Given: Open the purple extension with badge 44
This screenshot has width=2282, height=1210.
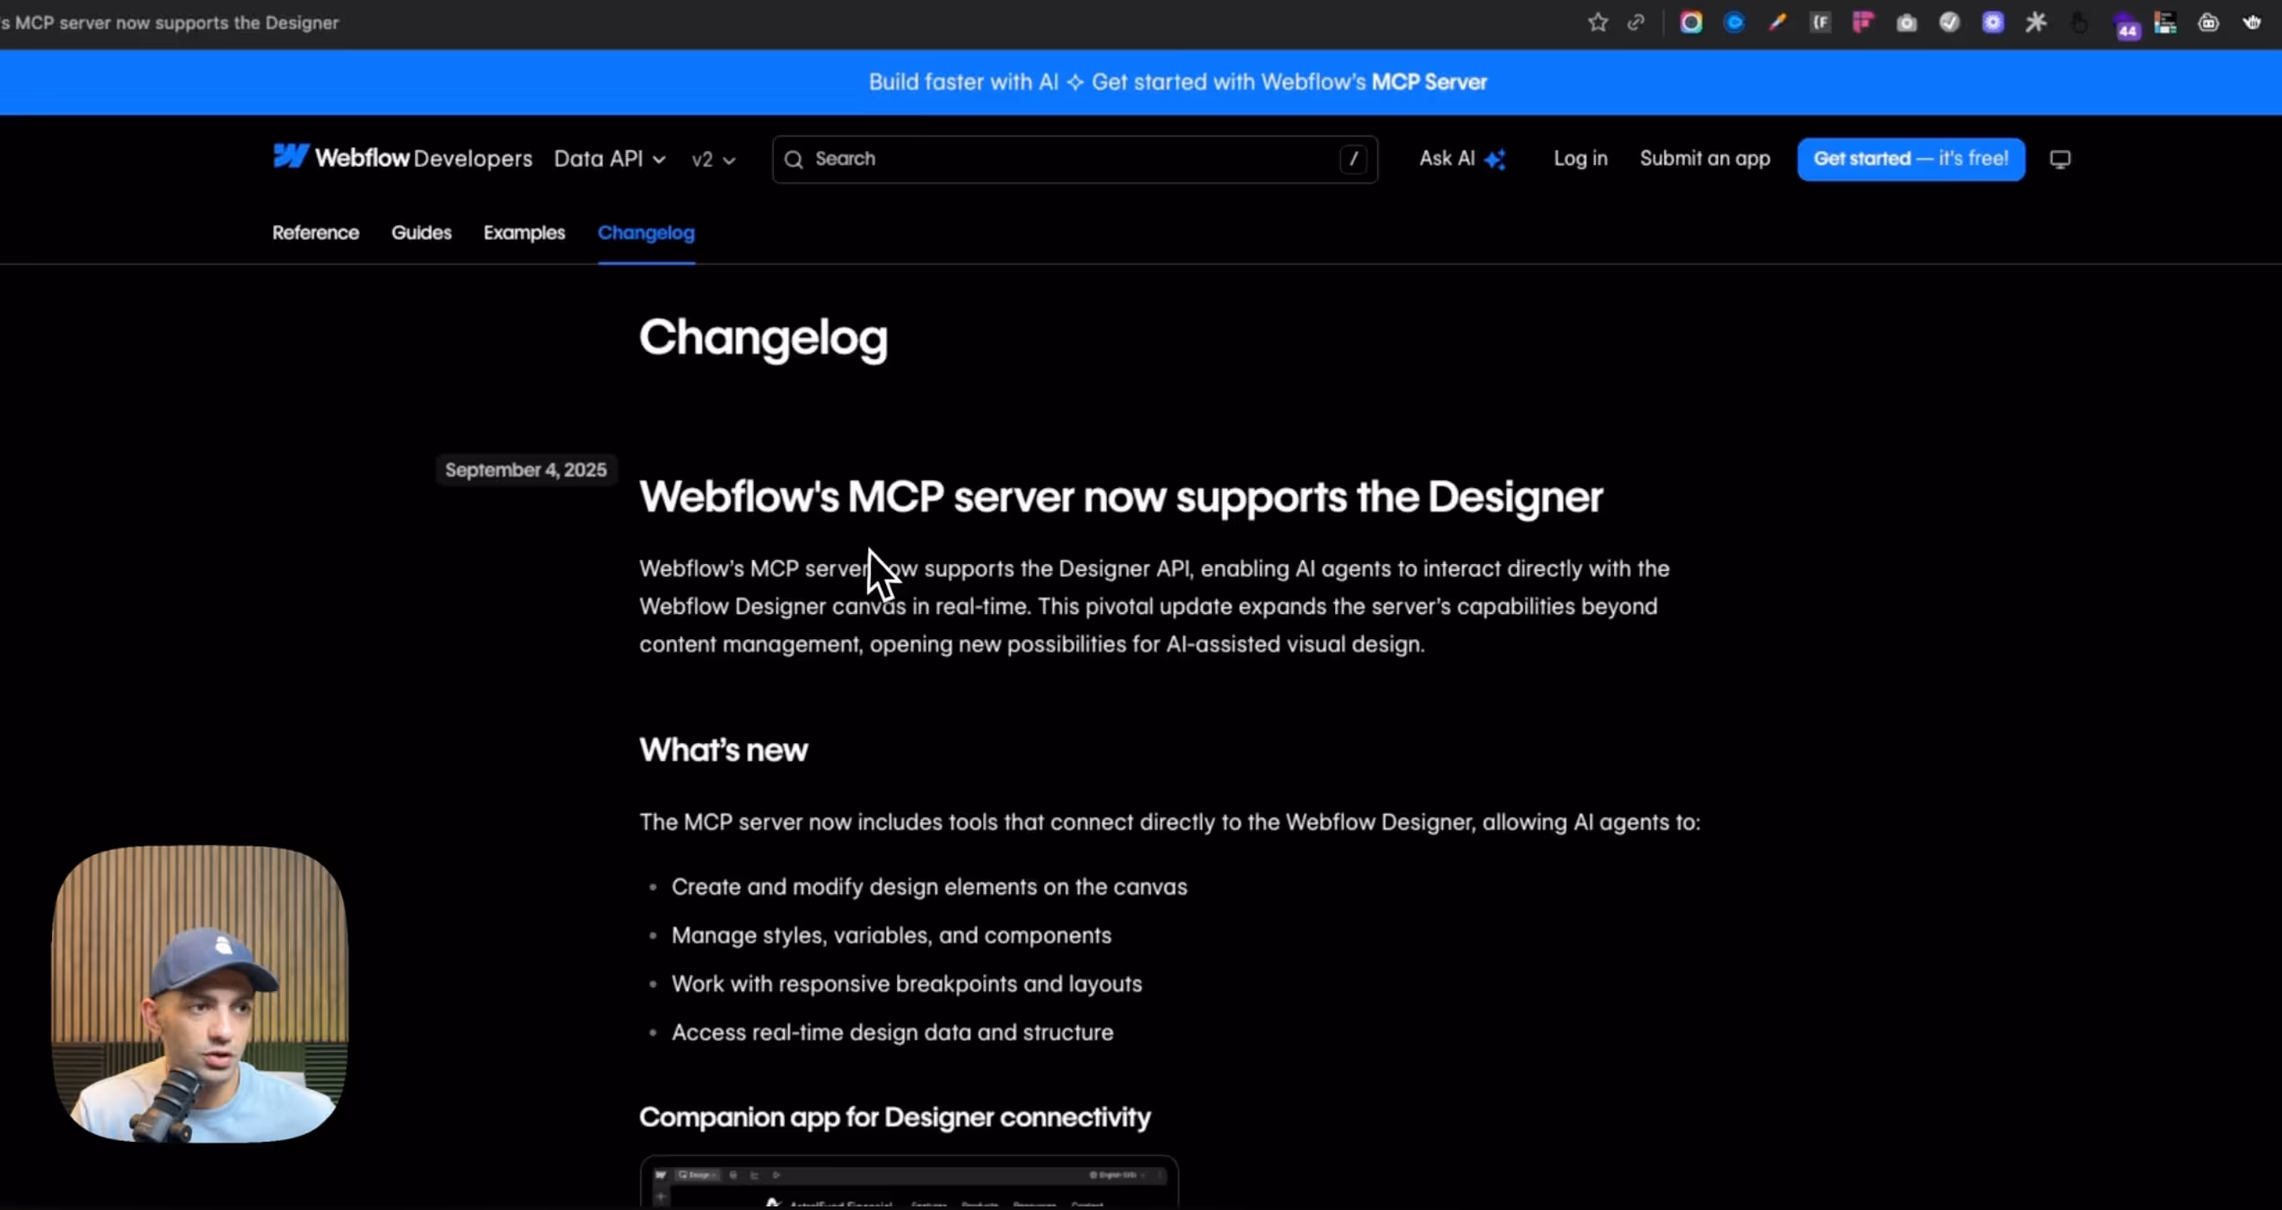Looking at the screenshot, I should [x=2125, y=25].
